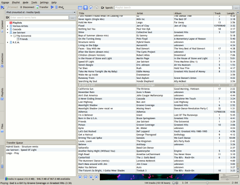Select 'Born in the U.S.A.' playlist row
Screen dimensions: 240x185
point(157,118)
